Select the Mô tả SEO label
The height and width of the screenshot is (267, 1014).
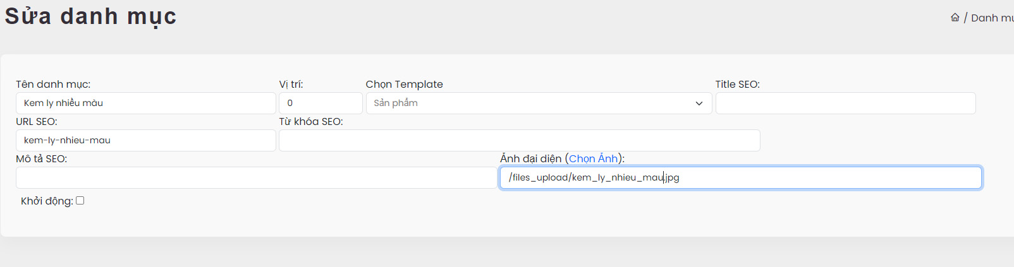point(41,158)
